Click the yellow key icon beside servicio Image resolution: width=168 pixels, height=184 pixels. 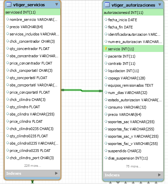(106, 49)
